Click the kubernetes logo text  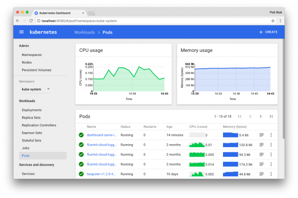[x=43, y=32]
